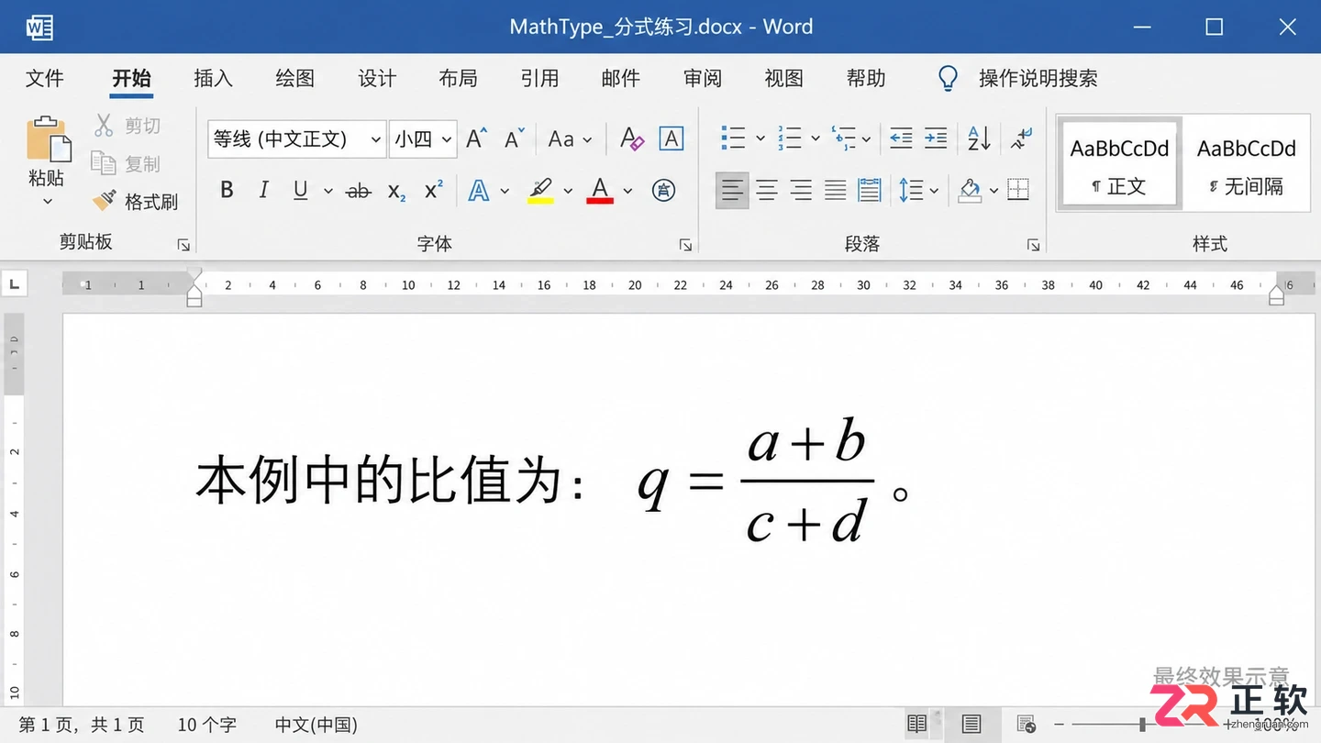Click the enclosed character icon

point(663,190)
